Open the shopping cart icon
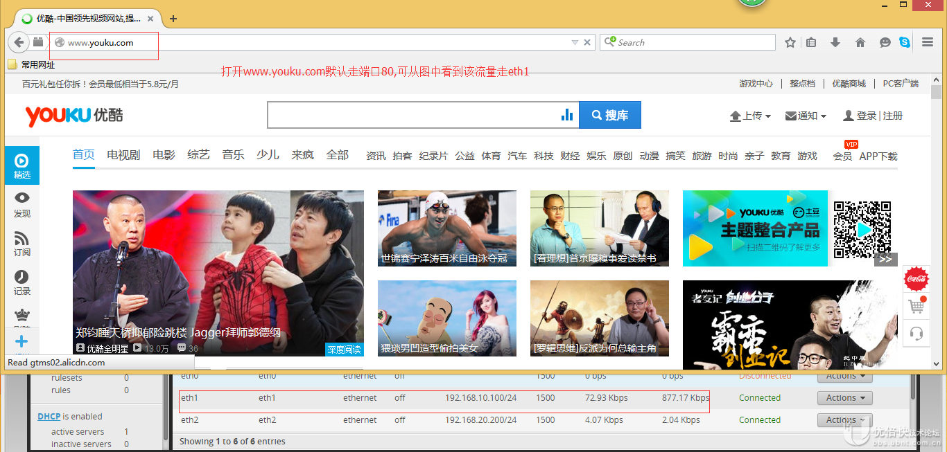The image size is (947, 452). [916, 305]
